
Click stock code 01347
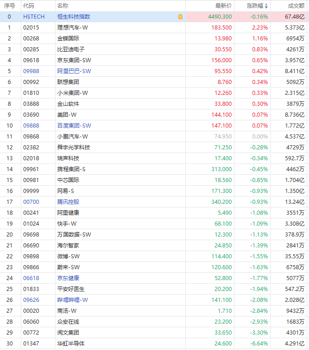coord(31,344)
